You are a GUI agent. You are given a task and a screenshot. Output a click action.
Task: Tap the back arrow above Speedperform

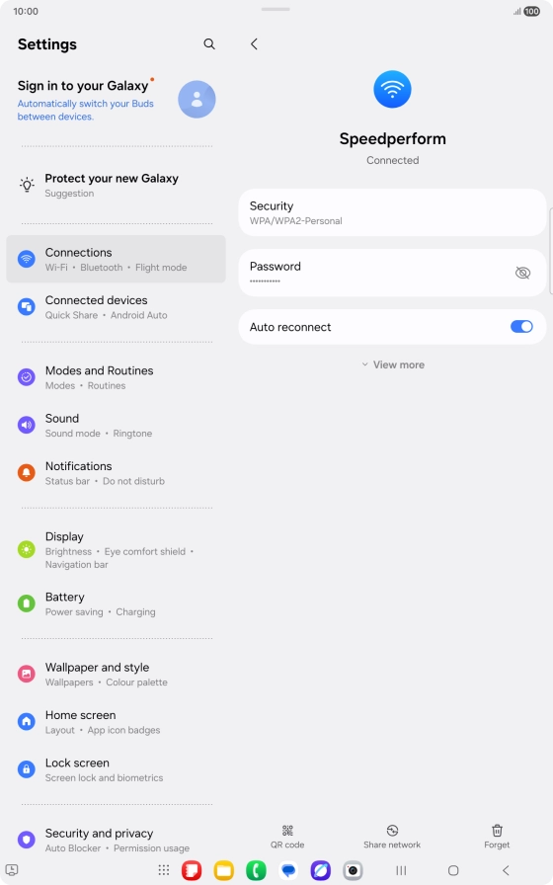pos(254,44)
